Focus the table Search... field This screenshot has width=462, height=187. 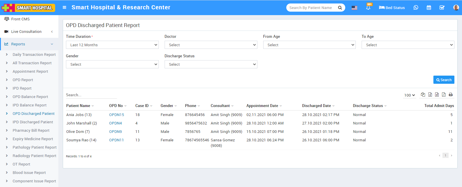point(91,95)
